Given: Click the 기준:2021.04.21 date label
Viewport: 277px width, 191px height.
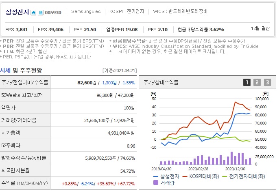Looking at the screenshot, I should [120, 71].
